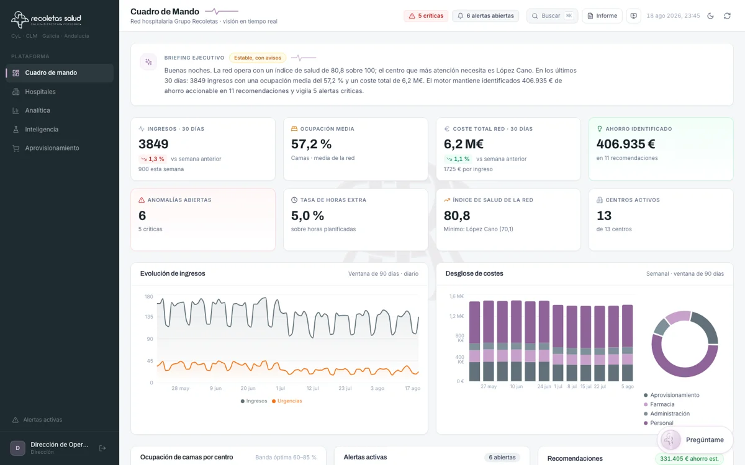Open the Pregúntame assistant button

click(695, 440)
